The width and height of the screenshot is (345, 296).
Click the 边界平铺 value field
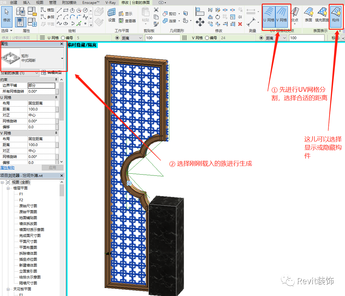[x=41, y=85]
